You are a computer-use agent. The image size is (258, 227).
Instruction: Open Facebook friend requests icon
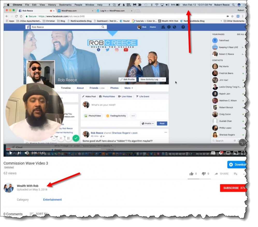coord(163,27)
